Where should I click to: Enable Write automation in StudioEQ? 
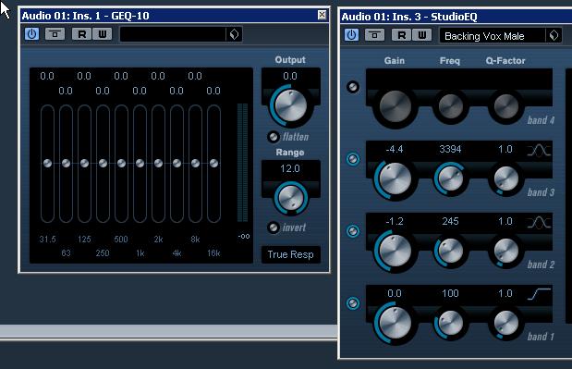coord(421,35)
